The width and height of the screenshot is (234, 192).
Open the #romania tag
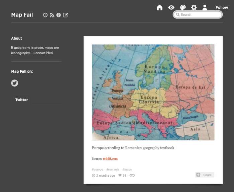pyautogui.click(x=113, y=170)
